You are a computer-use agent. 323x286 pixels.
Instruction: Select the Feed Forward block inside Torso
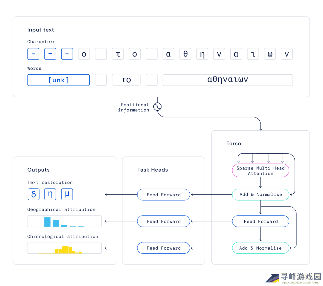pyautogui.click(x=260, y=221)
